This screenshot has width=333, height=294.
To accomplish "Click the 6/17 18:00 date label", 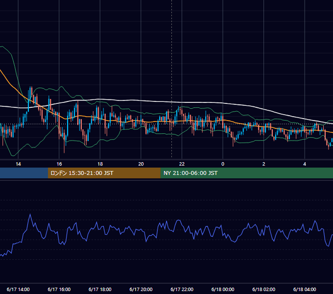I will coord(100,289).
